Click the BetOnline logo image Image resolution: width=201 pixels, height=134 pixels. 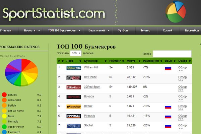click(74, 78)
